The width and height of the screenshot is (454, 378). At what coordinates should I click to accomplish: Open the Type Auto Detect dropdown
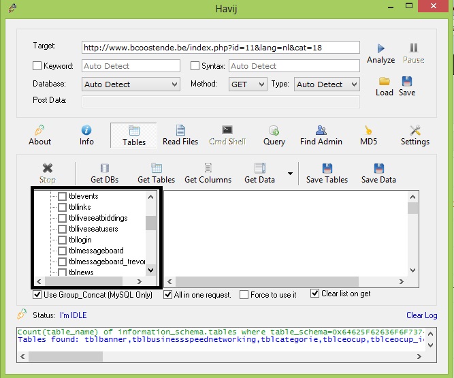point(327,84)
